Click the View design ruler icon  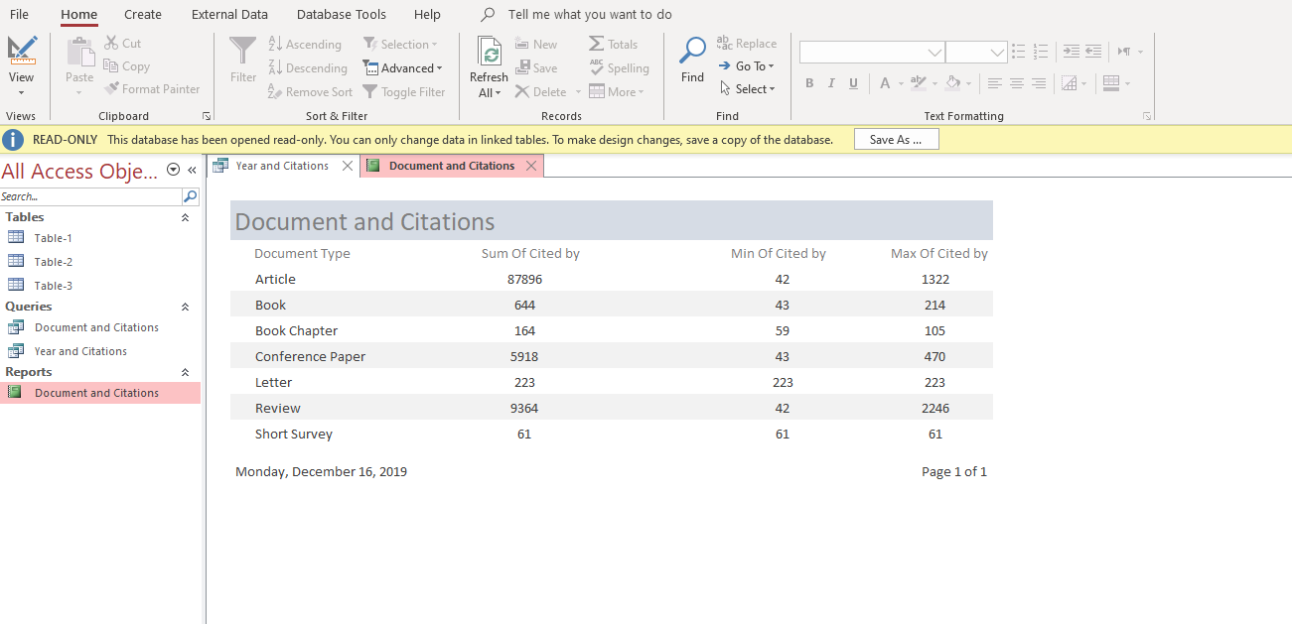pyautogui.click(x=21, y=51)
